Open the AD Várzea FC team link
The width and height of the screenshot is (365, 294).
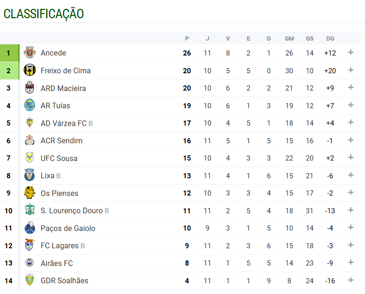point(64,123)
